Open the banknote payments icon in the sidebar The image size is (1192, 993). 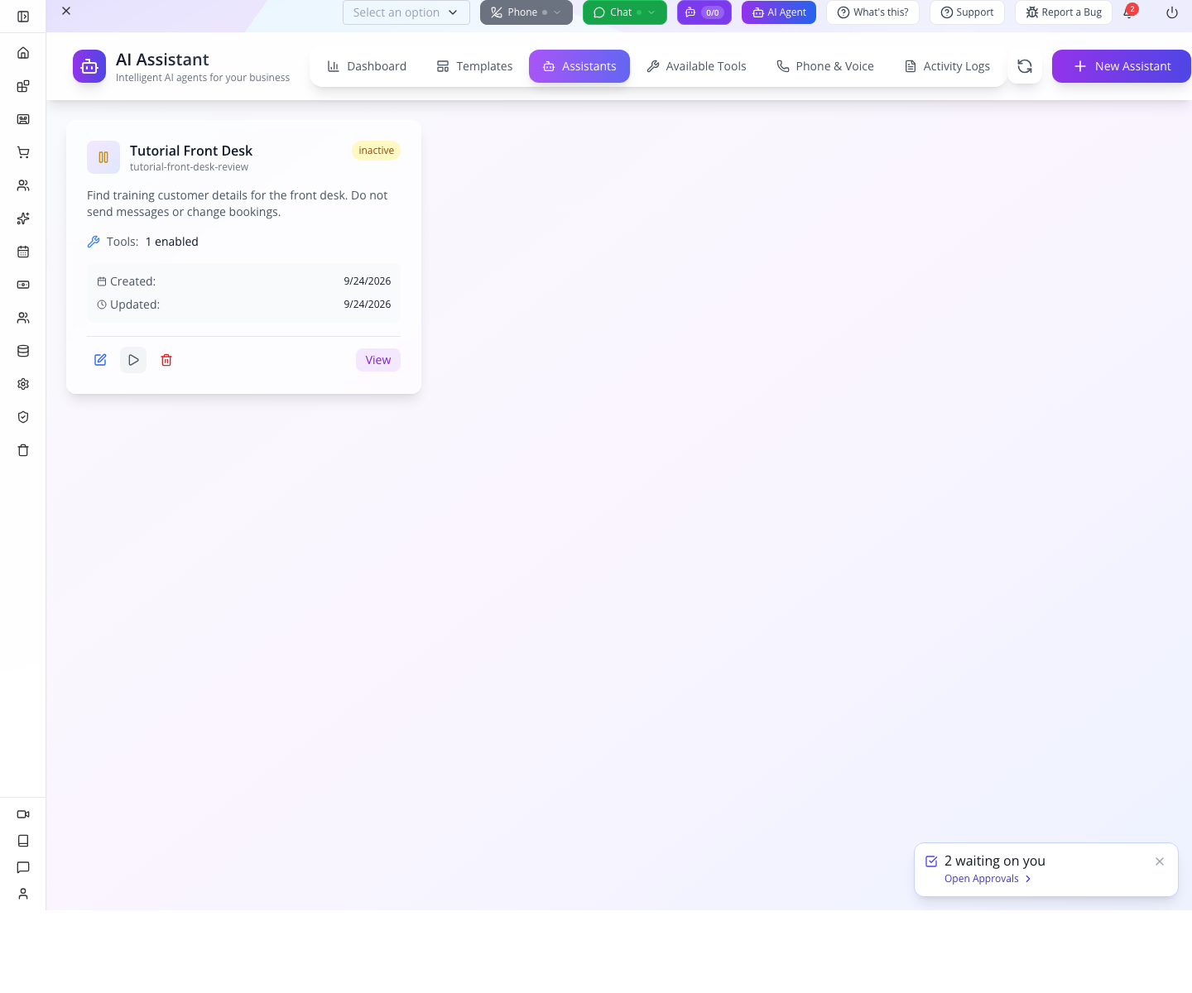click(x=23, y=285)
